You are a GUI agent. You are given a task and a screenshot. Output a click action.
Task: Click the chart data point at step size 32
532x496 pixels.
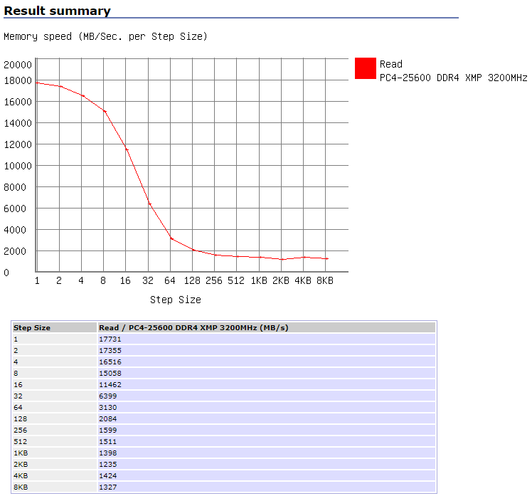[x=149, y=204]
